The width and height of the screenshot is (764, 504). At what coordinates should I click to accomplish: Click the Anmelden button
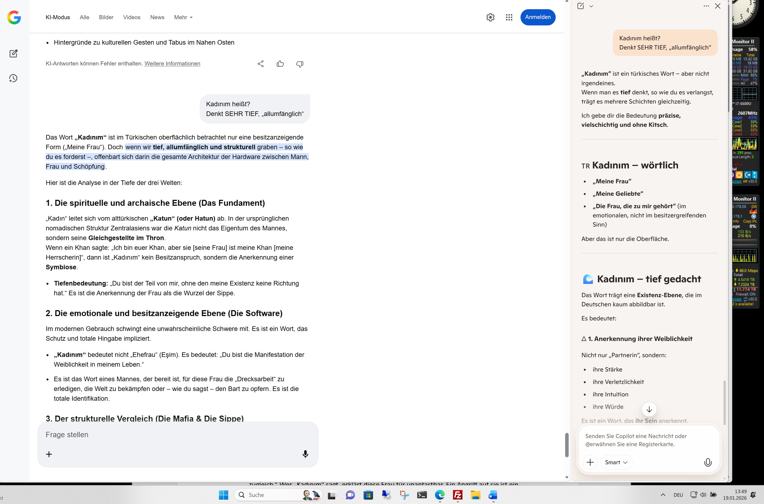538,17
